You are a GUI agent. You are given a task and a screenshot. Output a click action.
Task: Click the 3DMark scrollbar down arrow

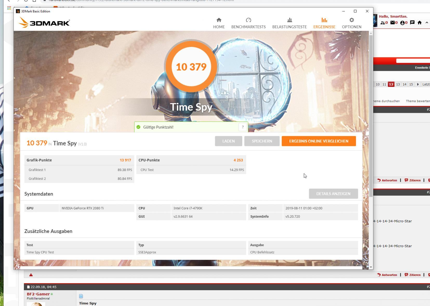point(371,267)
